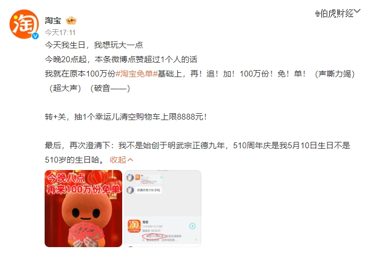This screenshot has height=254, width=366.
Task: Click the small chat avatar beside 510岁 message
Action: pyautogui.click(x=130, y=190)
